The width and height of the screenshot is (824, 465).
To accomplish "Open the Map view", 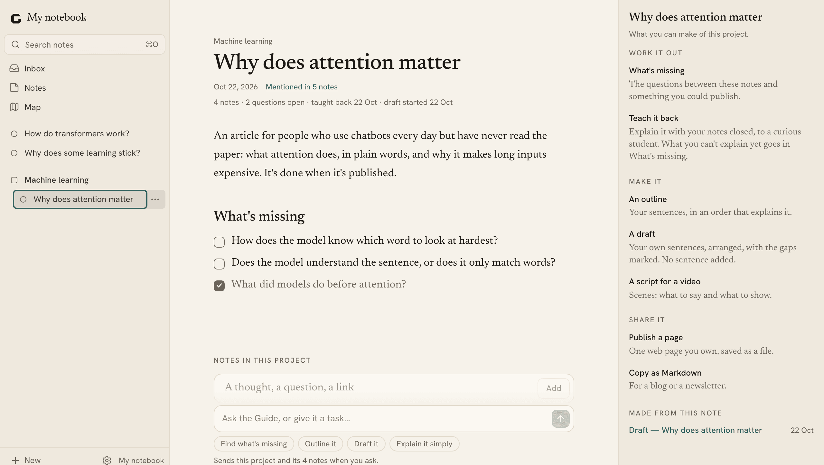I will tap(85, 107).
